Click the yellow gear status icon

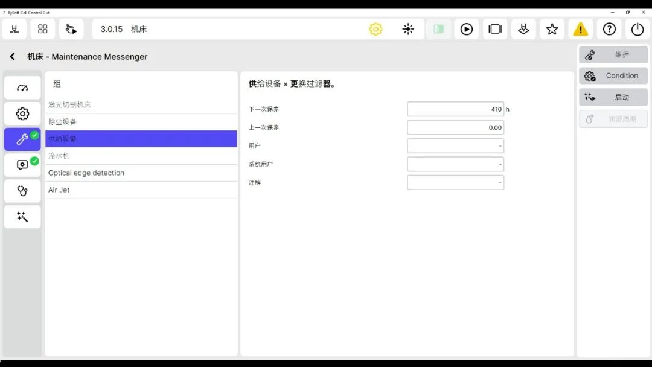coord(376,29)
